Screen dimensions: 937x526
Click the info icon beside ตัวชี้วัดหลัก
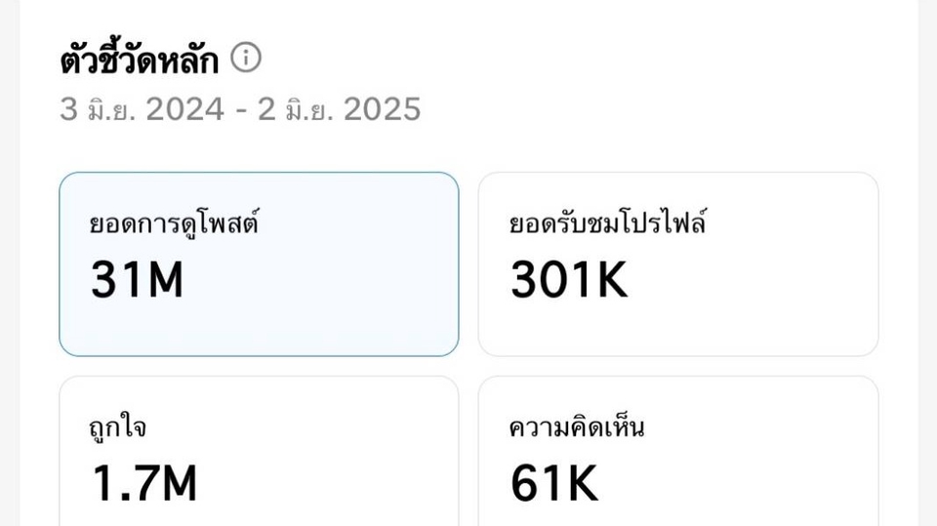pos(246,59)
